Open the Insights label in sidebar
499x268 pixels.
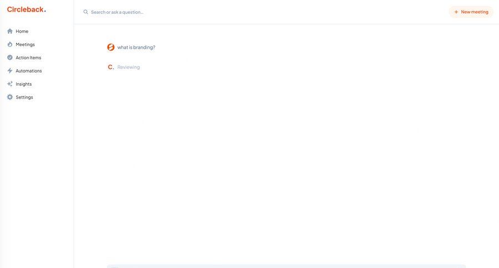tap(24, 84)
